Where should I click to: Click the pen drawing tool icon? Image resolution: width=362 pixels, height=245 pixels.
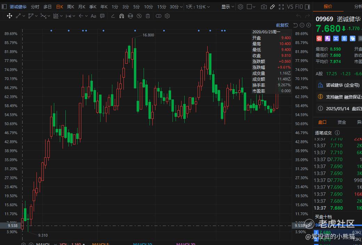273,7
